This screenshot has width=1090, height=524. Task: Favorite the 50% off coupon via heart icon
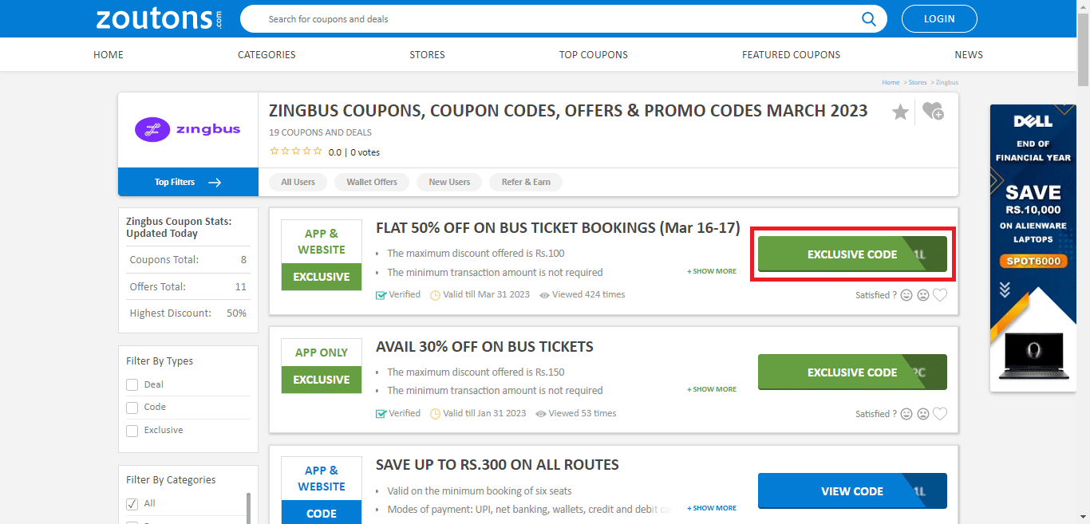pos(941,294)
